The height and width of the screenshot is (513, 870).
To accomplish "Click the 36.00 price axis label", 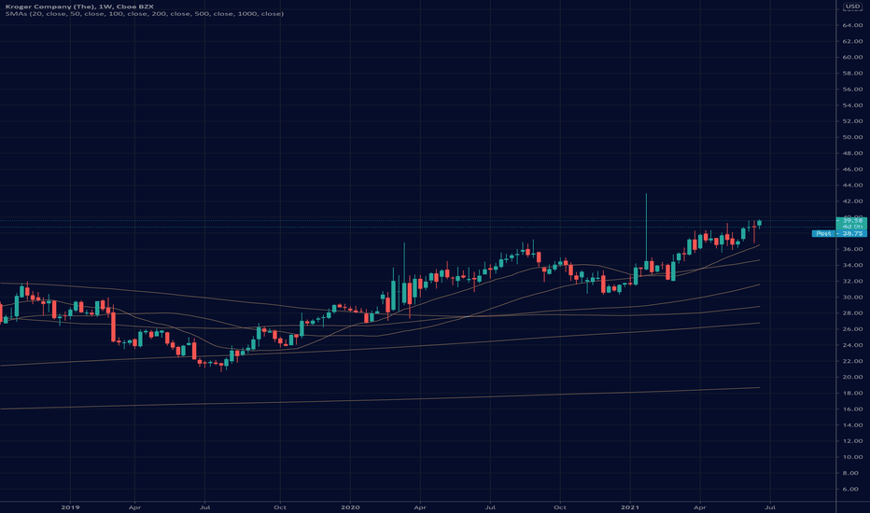I will (852, 249).
